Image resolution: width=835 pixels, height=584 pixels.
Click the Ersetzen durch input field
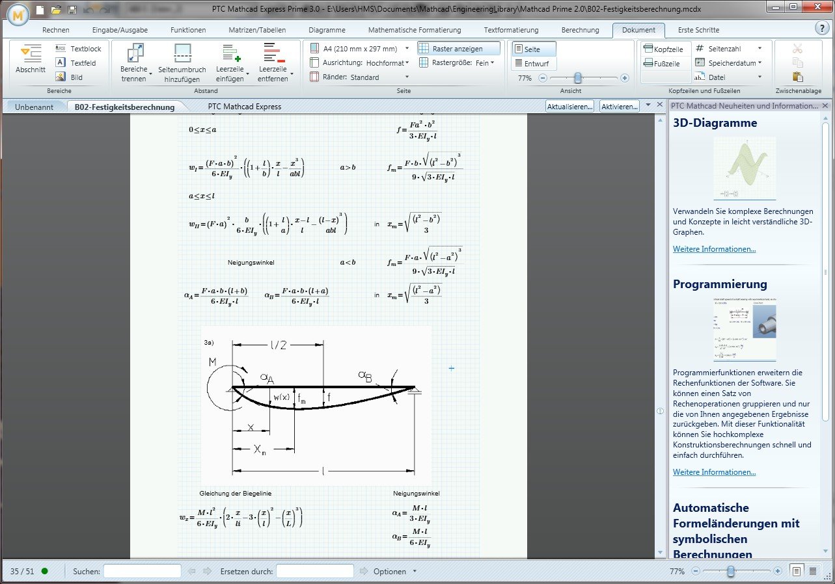click(315, 571)
